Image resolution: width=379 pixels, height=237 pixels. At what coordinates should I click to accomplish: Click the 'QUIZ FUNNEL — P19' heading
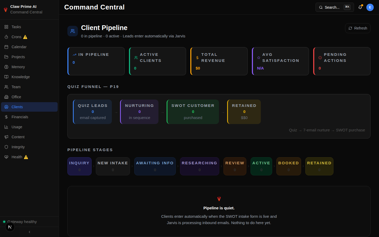pos(93,87)
